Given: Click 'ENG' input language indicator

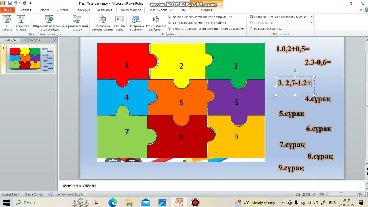Looking at the screenshot, I should (332, 203).
